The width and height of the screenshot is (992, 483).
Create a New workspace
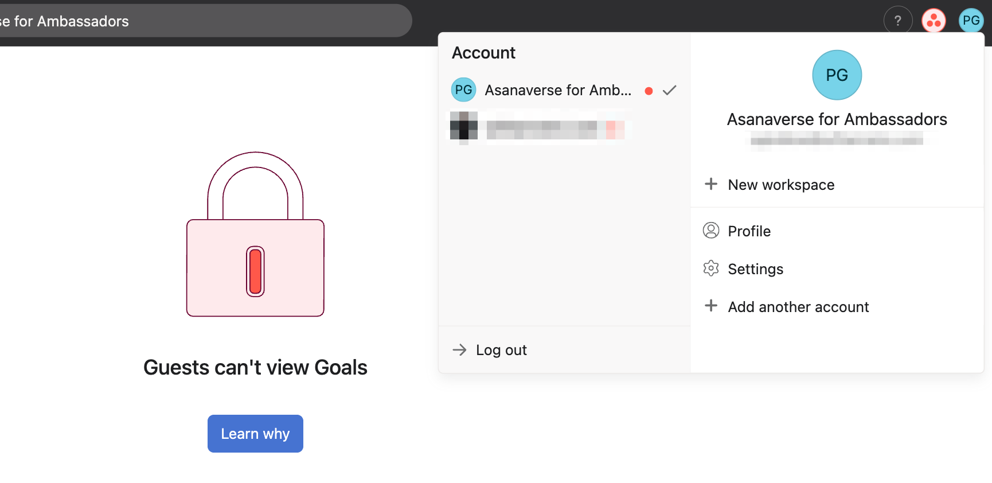[x=781, y=185]
